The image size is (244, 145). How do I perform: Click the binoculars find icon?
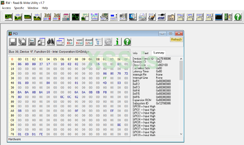pos(51,42)
